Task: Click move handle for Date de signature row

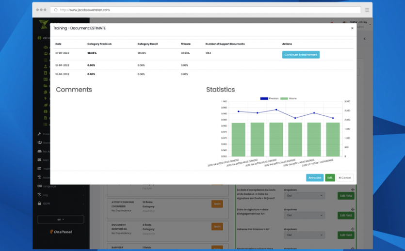Action: click(x=353, y=209)
